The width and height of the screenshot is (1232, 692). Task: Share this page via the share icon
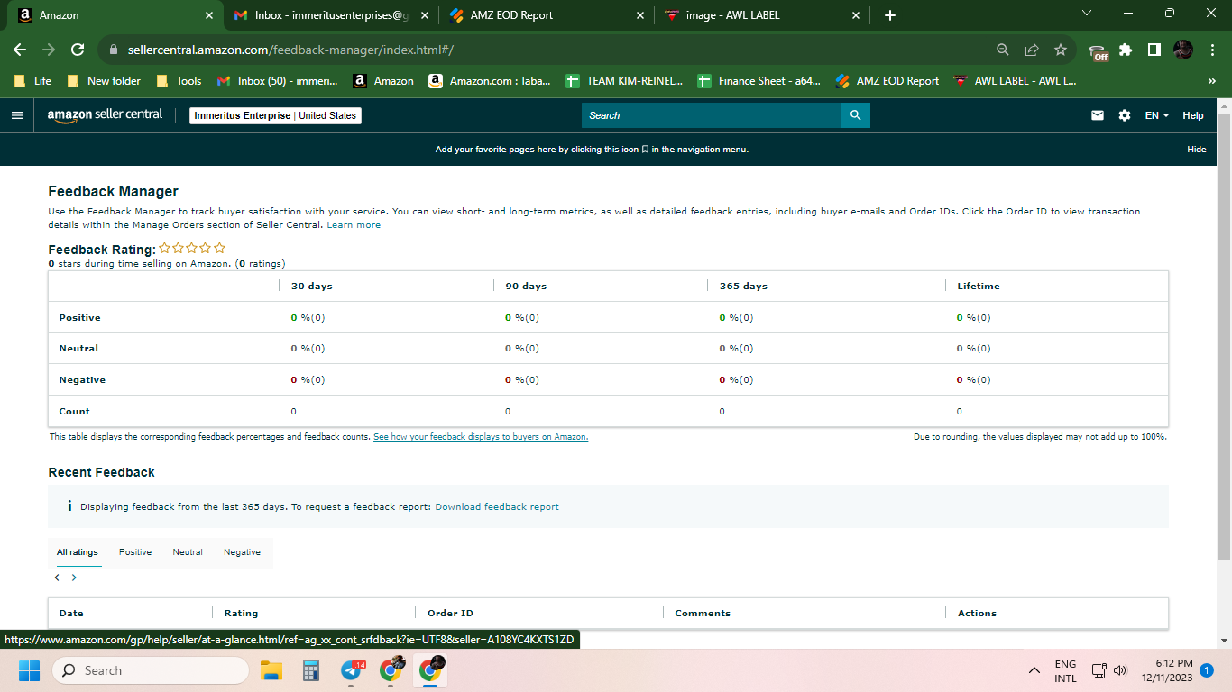(1032, 50)
